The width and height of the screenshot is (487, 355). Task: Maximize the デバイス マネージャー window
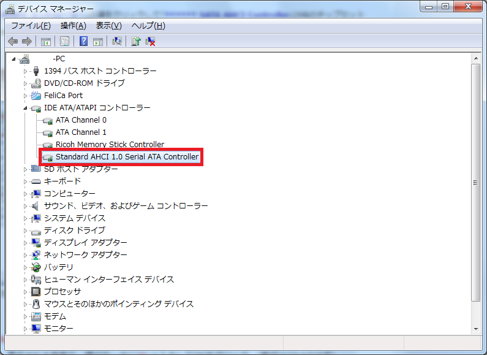tap(445, 6)
